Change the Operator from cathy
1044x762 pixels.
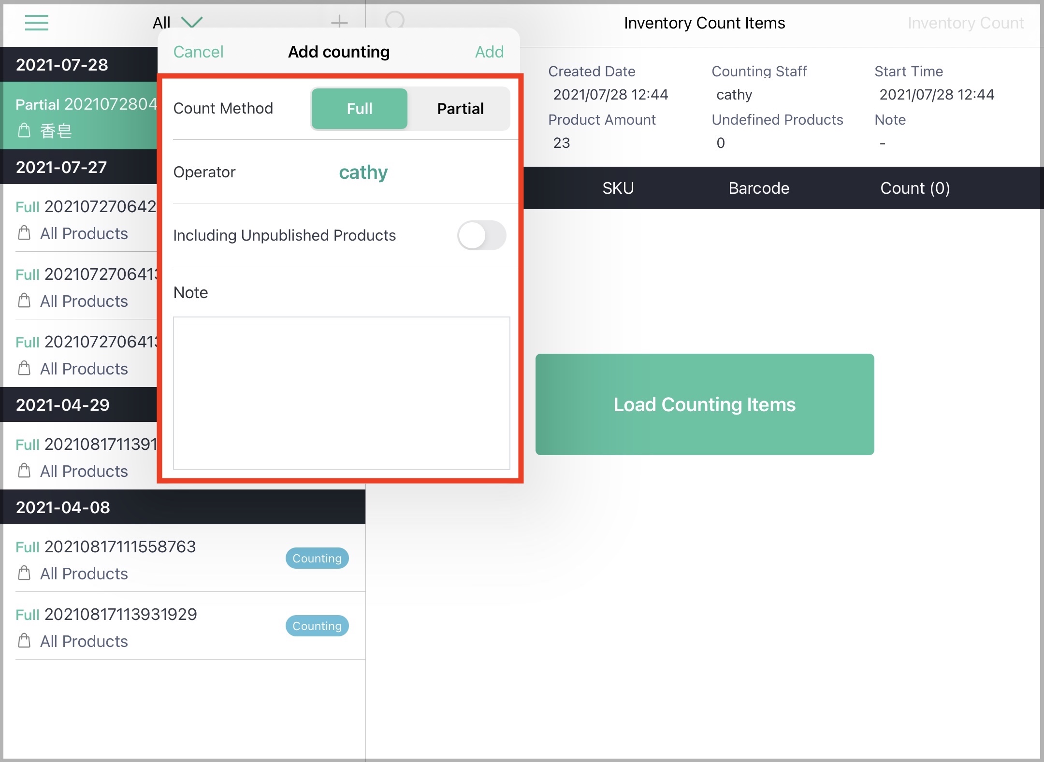click(x=362, y=173)
